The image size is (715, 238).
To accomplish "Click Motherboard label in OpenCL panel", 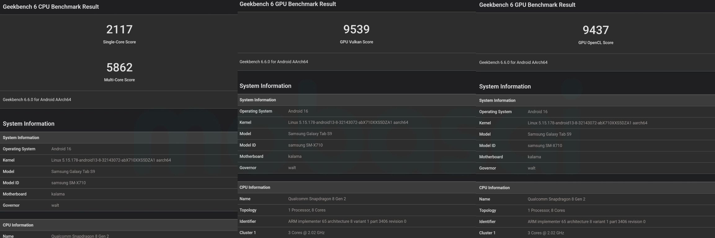I will tap(491, 157).
